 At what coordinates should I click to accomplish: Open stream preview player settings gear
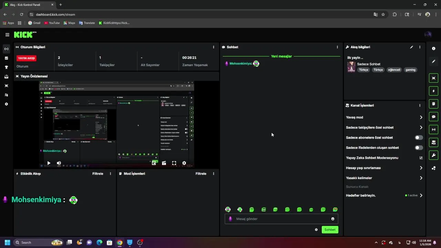pyautogui.click(x=184, y=163)
